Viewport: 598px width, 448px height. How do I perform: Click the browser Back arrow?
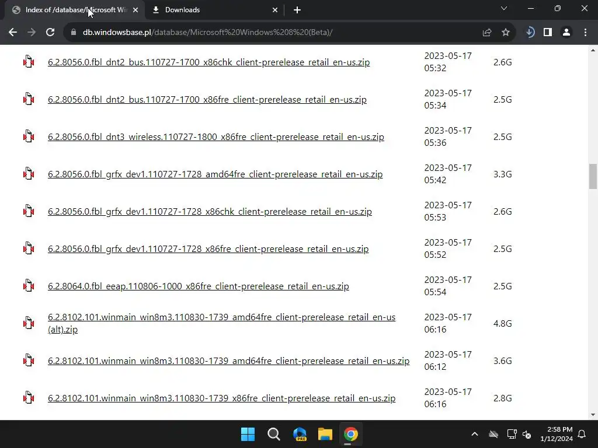(13, 33)
